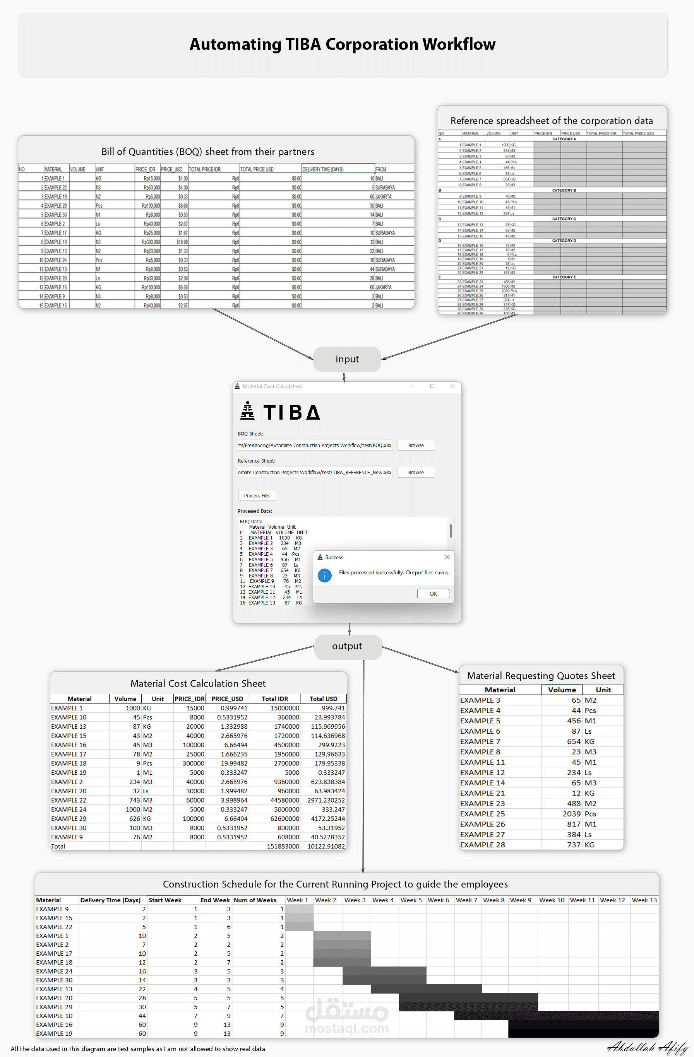This screenshot has width=694, height=1057.
Task: Click 'Unit' header in Requesting Quotes Sheet
Action: [603, 690]
